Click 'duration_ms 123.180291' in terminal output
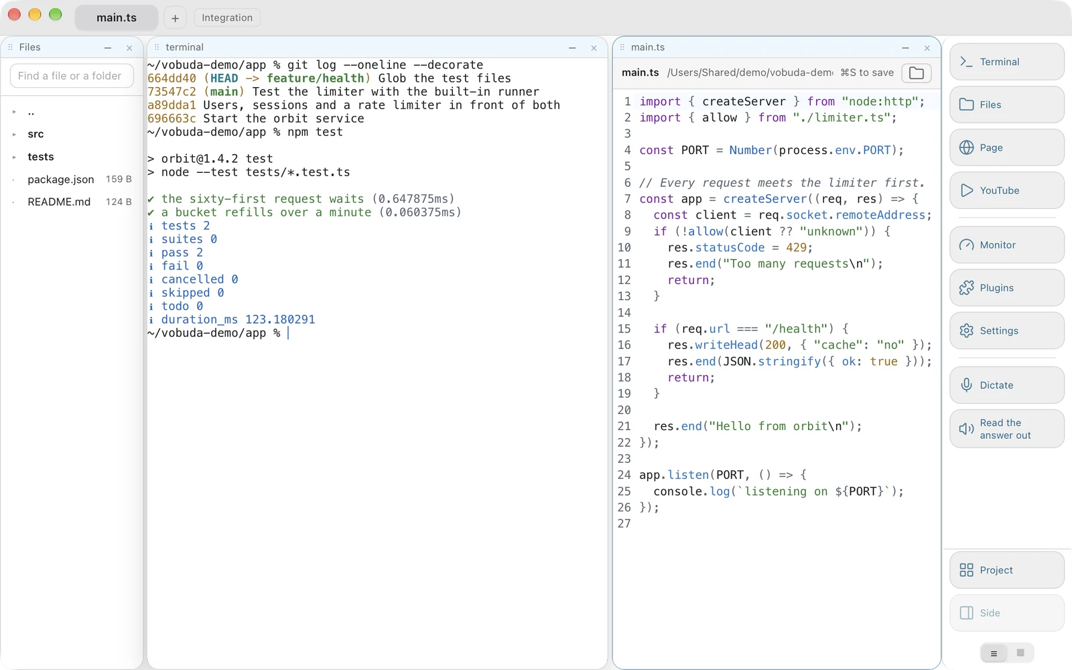The image size is (1072, 670). tap(238, 320)
